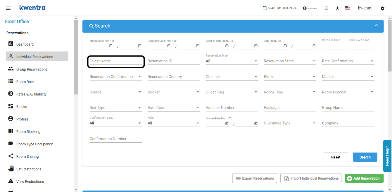Click Import Individual Reservations button
Screen dimensions: 392x192
point(311,178)
